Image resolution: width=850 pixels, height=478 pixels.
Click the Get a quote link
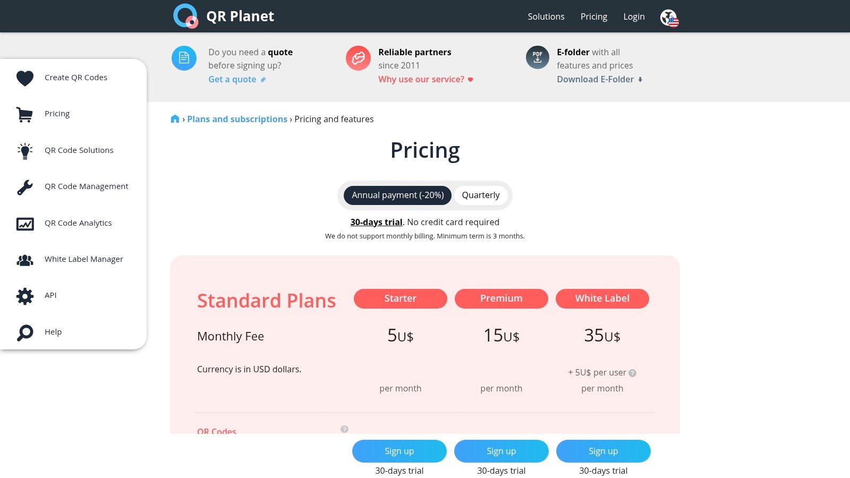click(x=232, y=79)
